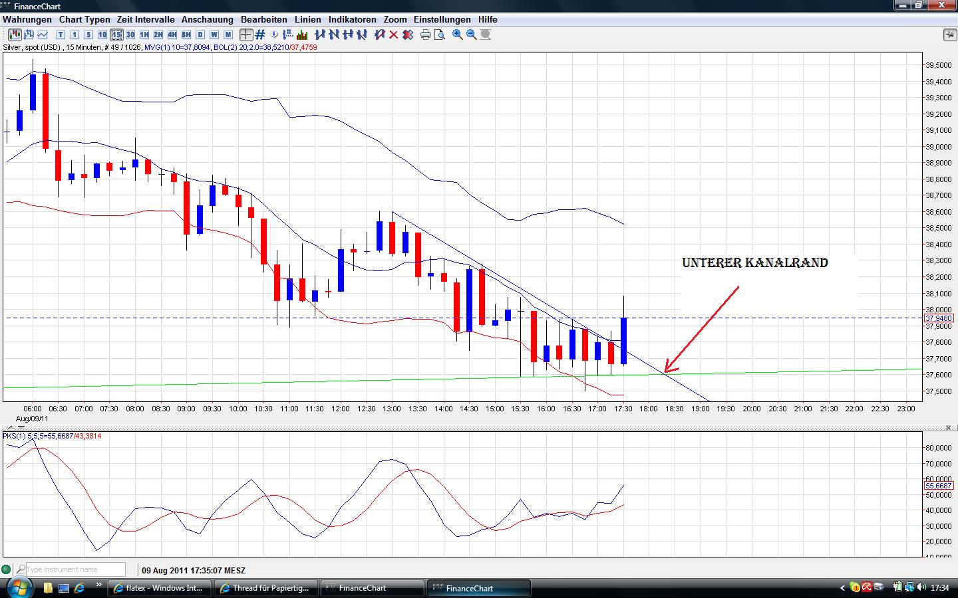Open the Zoom menu
The image size is (958, 598).
point(395,20)
